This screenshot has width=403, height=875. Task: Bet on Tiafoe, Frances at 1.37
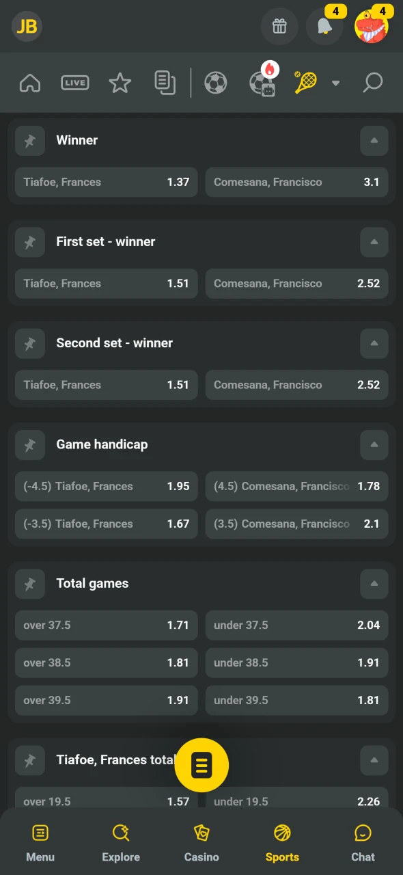click(106, 182)
